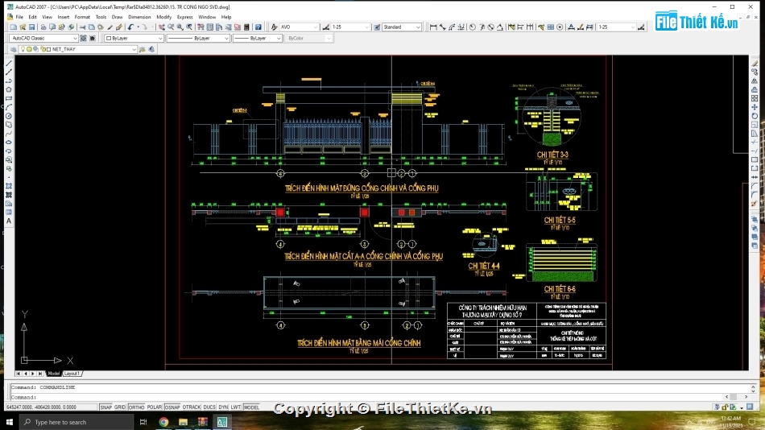The width and height of the screenshot is (765, 430).
Task: Toggle GRID display in the status bar
Action: [x=120, y=407]
